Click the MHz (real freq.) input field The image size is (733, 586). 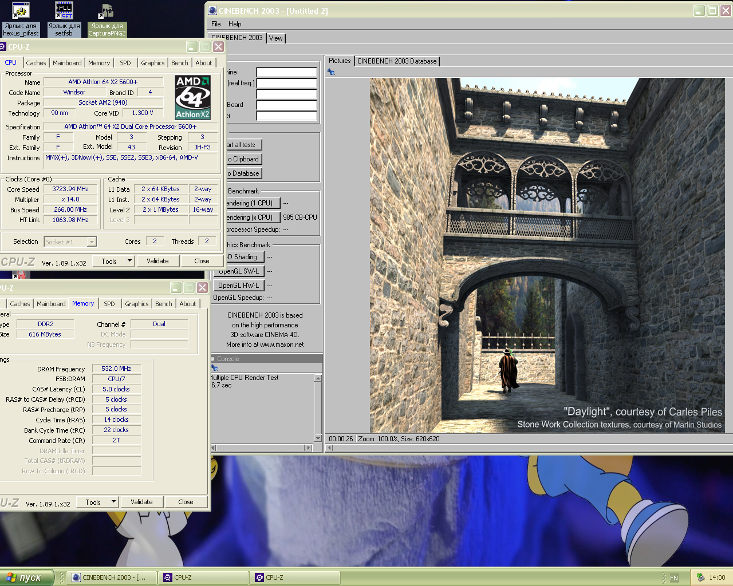(287, 83)
